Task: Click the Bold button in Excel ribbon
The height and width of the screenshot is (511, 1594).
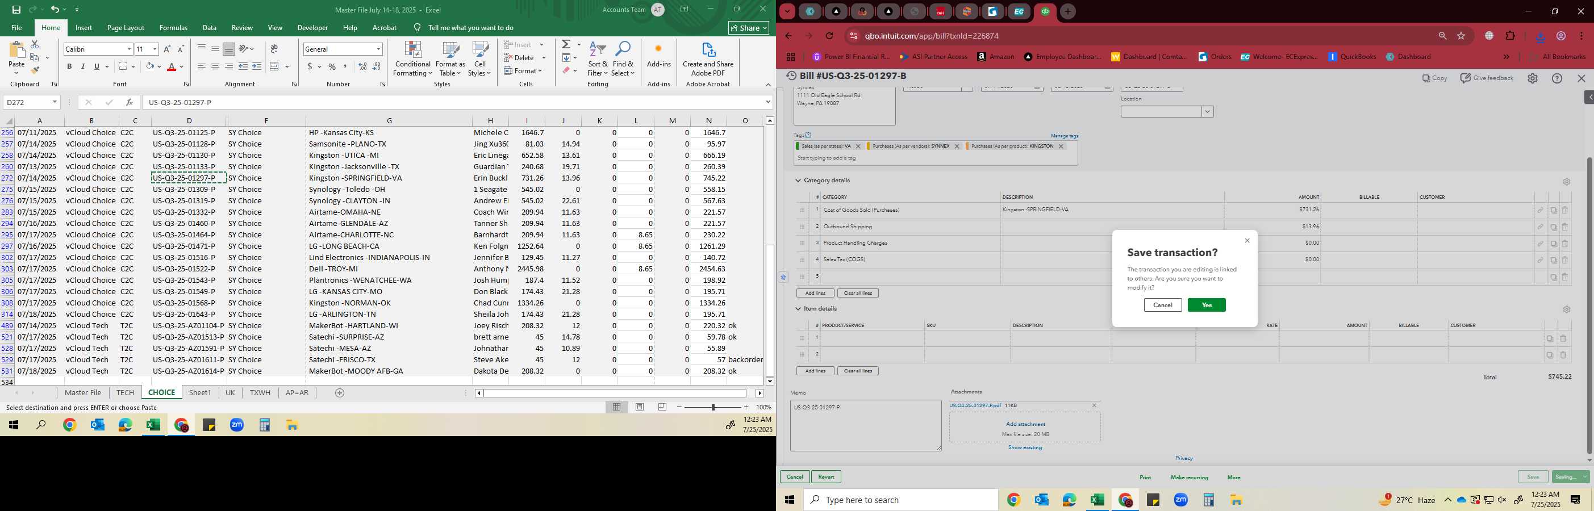Action: point(69,67)
